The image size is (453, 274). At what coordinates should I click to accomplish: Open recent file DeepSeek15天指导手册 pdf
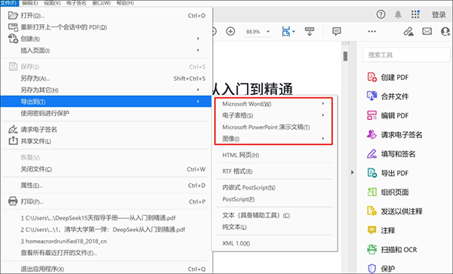click(x=98, y=217)
